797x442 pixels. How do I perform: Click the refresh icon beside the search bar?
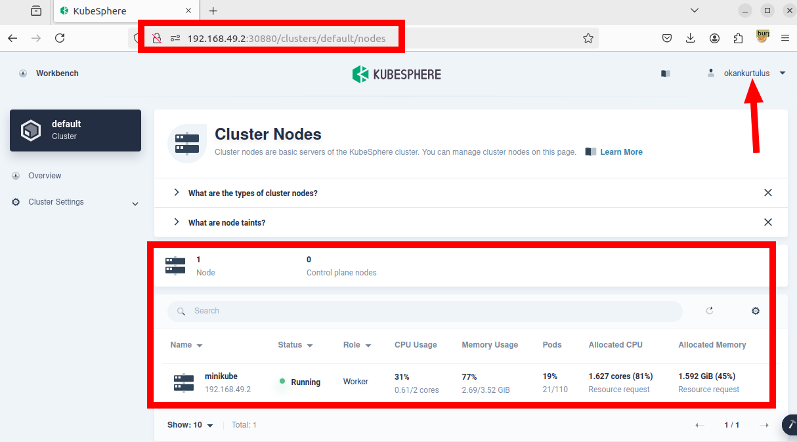coord(709,311)
